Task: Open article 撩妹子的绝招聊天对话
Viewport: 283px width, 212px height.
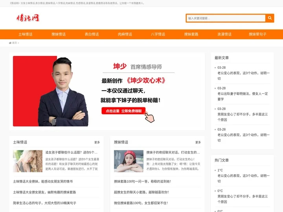Action: pyautogui.click(x=173, y=152)
